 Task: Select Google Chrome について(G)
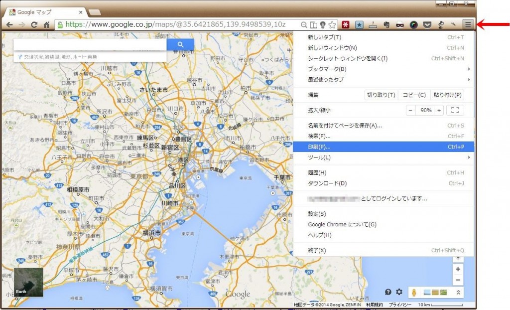click(x=383, y=224)
